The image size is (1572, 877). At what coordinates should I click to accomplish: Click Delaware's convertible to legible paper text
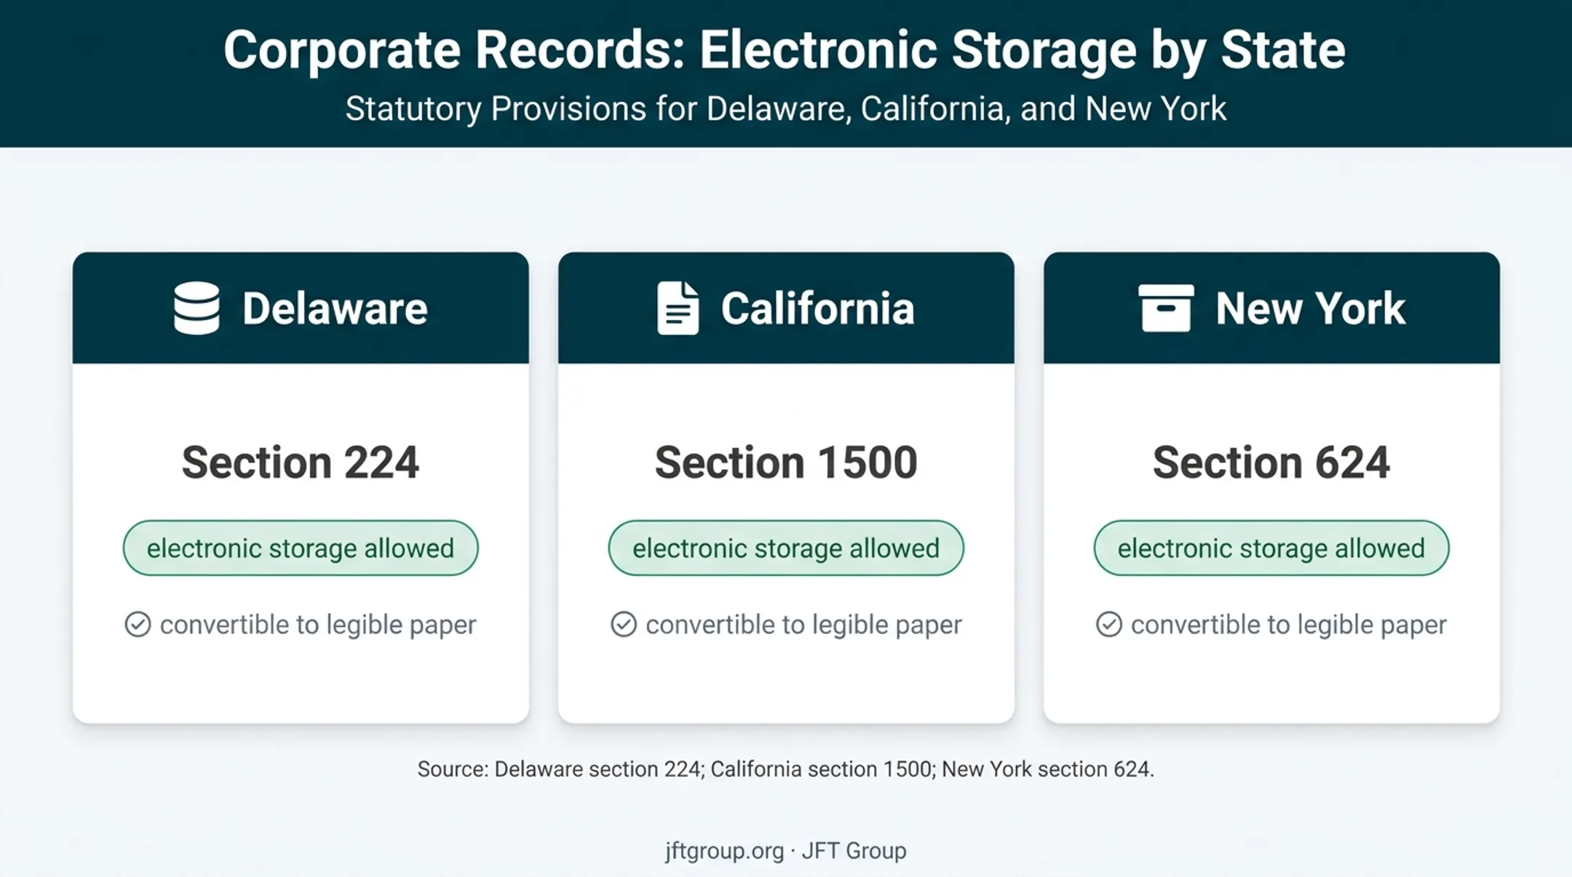(318, 625)
